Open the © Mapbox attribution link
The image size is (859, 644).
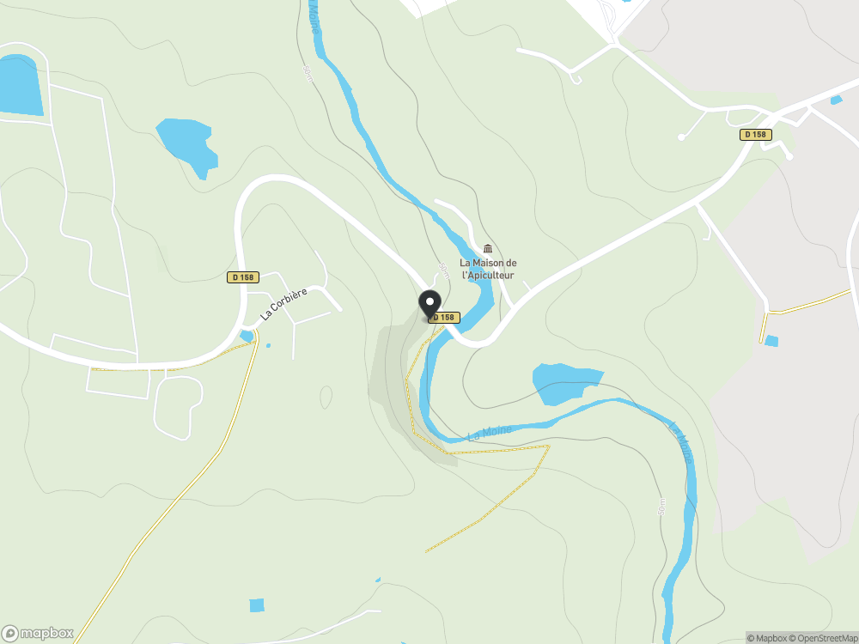click(767, 638)
